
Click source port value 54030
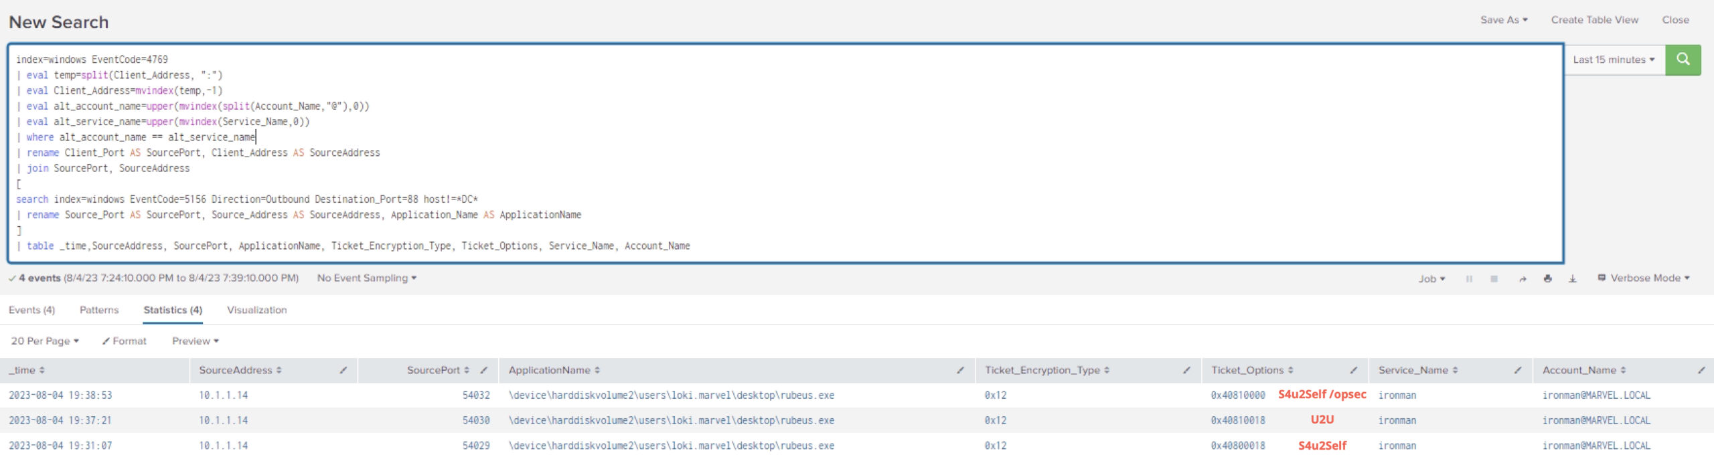[476, 421]
